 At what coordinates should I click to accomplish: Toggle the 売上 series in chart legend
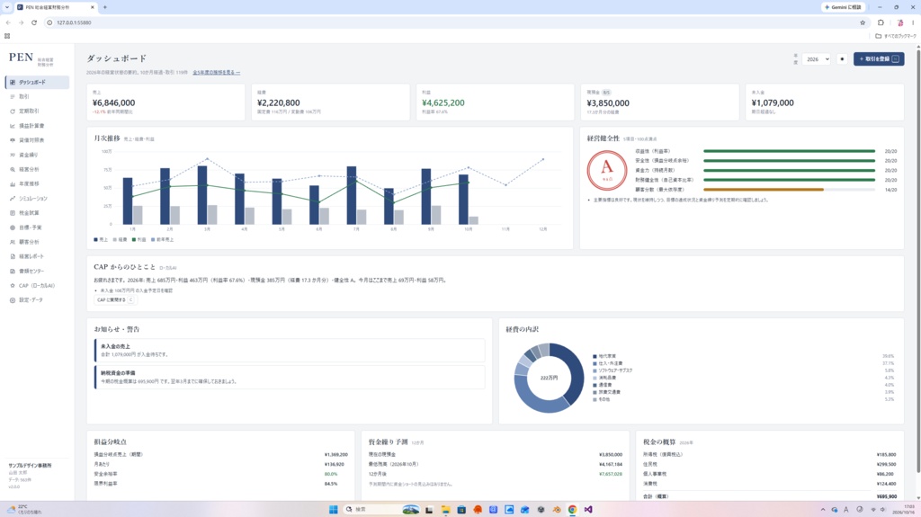[101, 240]
